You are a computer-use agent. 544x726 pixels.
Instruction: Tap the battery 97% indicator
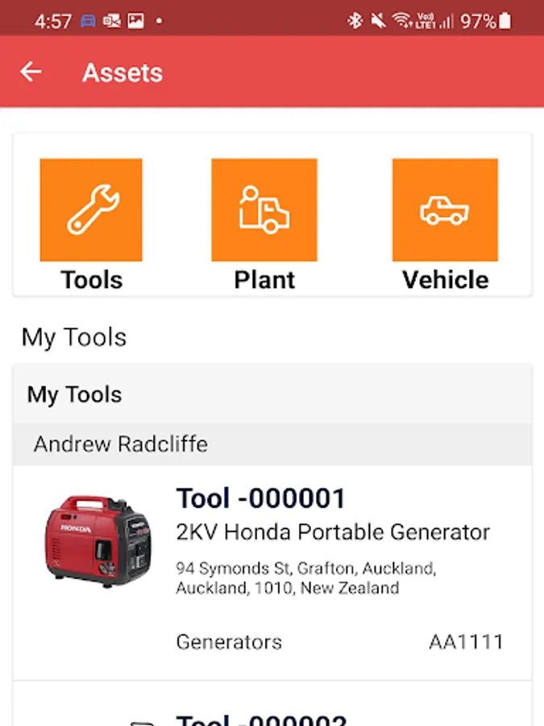(486, 21)
